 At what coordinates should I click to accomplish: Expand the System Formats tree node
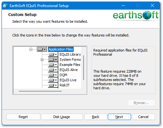click(x=42, y=60)
